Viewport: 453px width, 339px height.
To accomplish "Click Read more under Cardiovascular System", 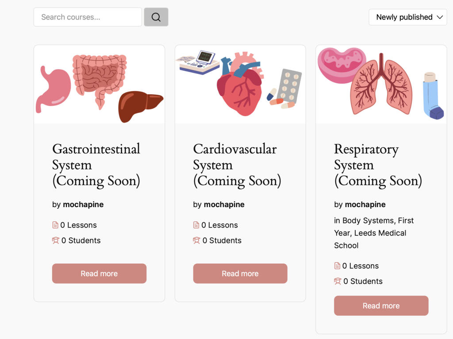I will (240, 274).
